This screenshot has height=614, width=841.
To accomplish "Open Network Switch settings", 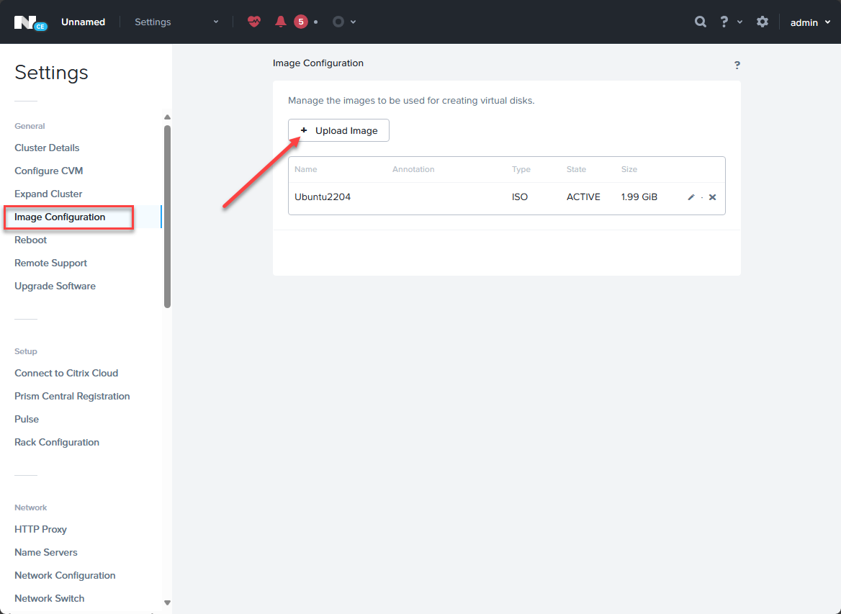I will 50,598.
